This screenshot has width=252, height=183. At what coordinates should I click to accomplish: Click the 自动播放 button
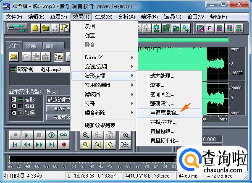58,109
